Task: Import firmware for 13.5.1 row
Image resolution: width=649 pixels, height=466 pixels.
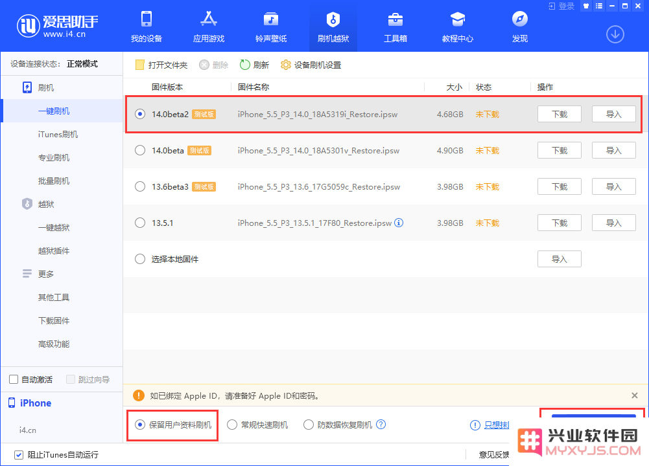Action: pyautogui.click(x=614, y=223)
